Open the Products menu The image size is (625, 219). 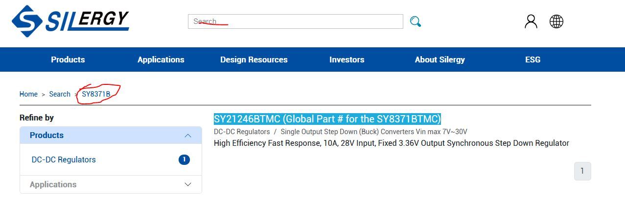point(68,60)
